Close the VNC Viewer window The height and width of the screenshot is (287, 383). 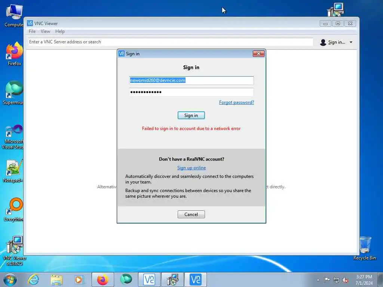click(x=350, y=24)
